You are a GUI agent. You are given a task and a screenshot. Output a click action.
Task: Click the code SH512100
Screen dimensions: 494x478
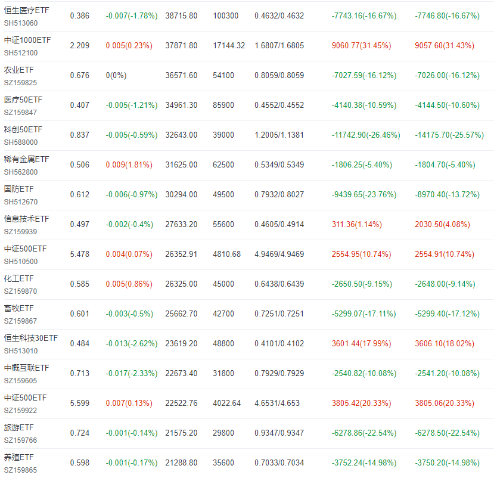pos(21,52)
